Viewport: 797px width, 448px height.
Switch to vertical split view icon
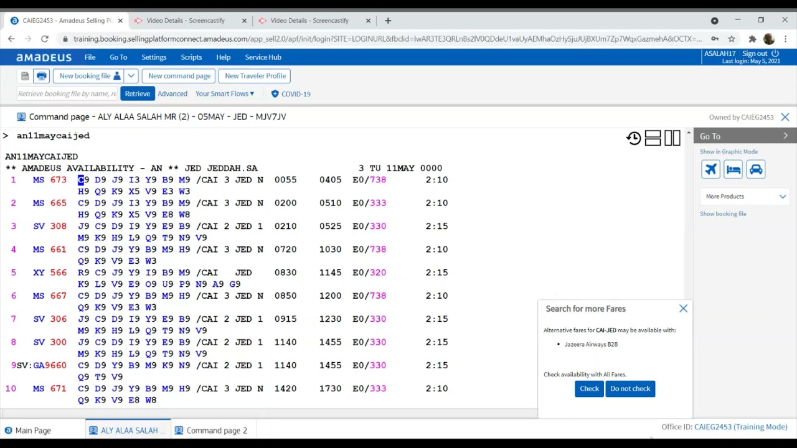(672, 138)
